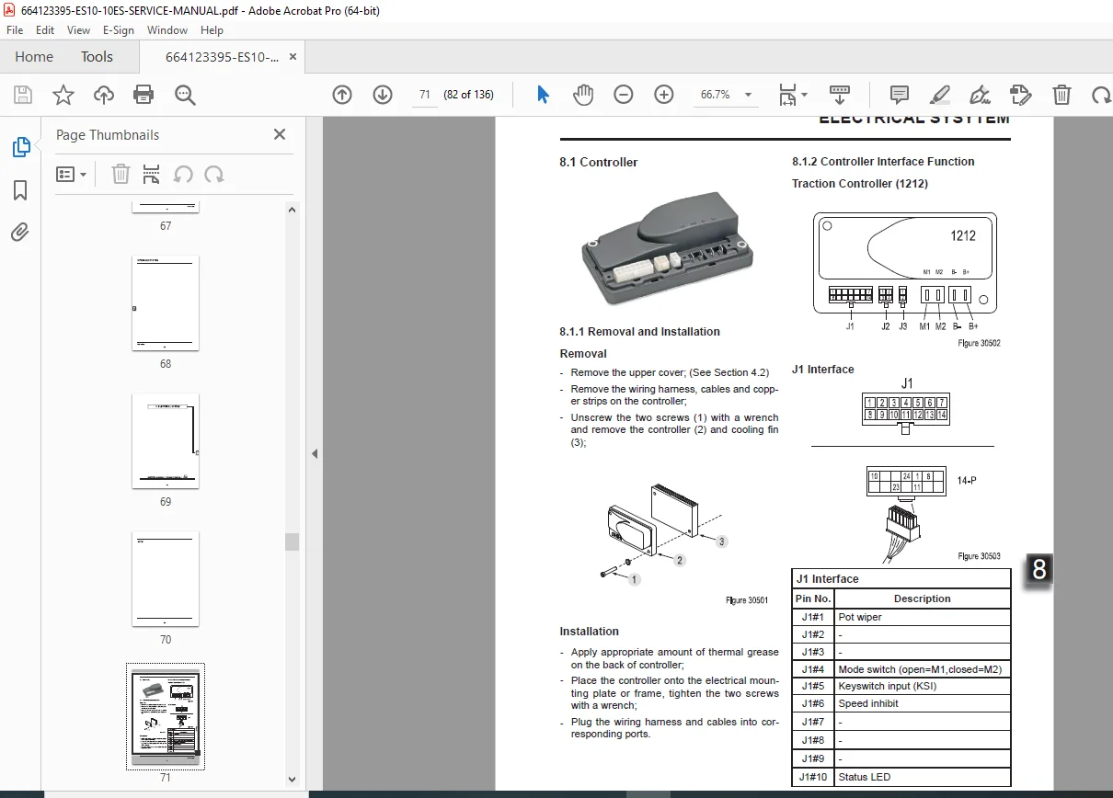Rotate pages clockwise in thumbnails panel

coord(214,174)
